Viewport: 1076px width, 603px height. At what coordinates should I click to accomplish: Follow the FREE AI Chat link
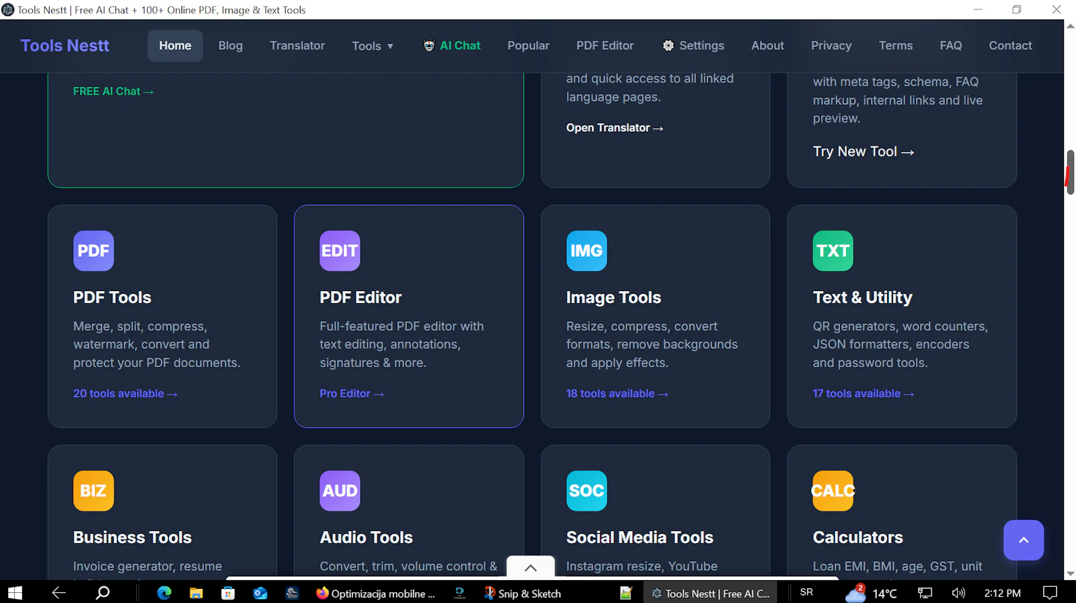[114, 91]
